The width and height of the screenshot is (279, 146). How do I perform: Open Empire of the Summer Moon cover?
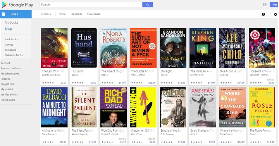click(173, 107)
